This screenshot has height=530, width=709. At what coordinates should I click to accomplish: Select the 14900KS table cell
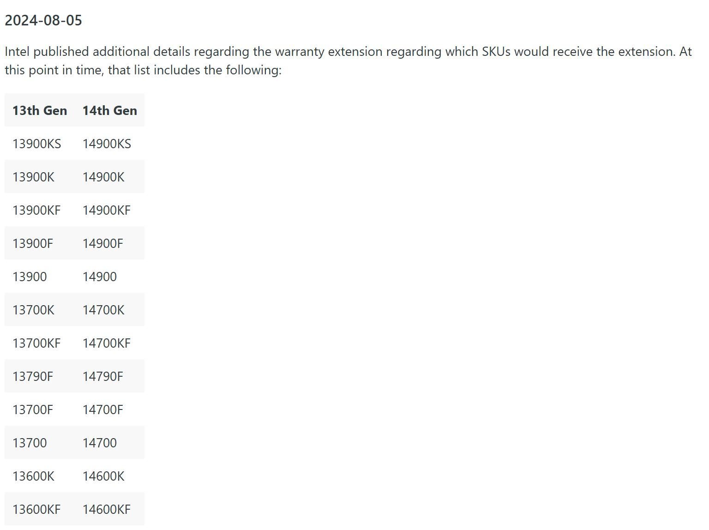pos(107,144)
